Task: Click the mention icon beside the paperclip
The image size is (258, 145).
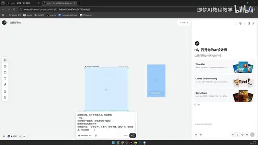Action: (201, 135)
